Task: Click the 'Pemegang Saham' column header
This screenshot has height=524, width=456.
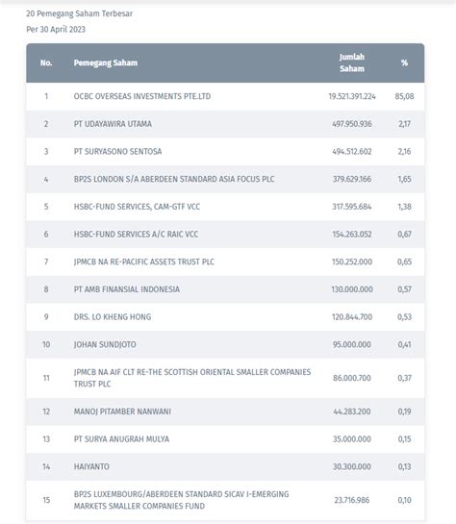Action: 105,62
